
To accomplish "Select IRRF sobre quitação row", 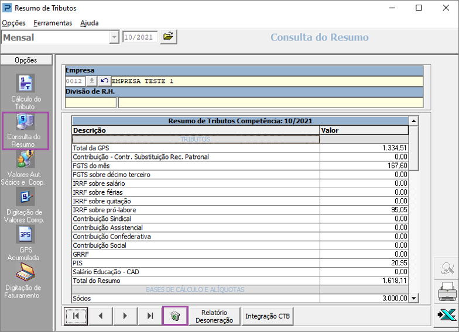I will point(240,201).
